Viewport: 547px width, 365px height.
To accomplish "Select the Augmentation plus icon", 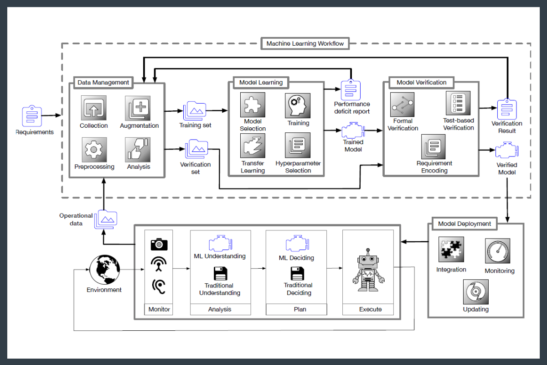I will 138,108.
